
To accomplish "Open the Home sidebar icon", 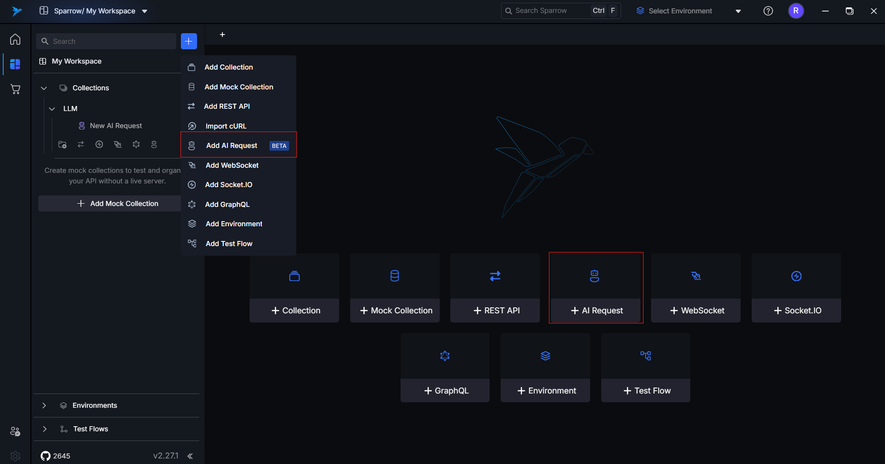I will (15, 39).
